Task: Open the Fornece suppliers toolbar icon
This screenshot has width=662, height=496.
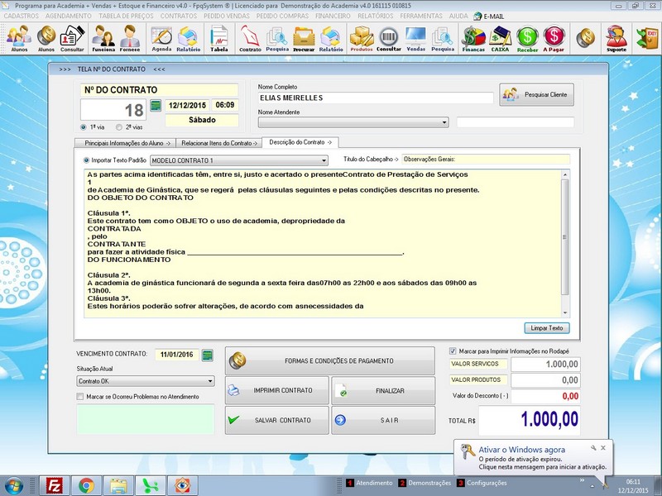Action: click(130, 38)
